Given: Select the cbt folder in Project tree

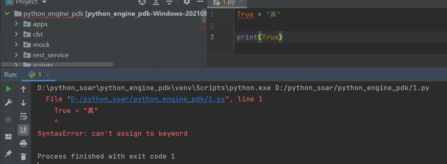Looking at the screenshot, I should tap(38, 34).
